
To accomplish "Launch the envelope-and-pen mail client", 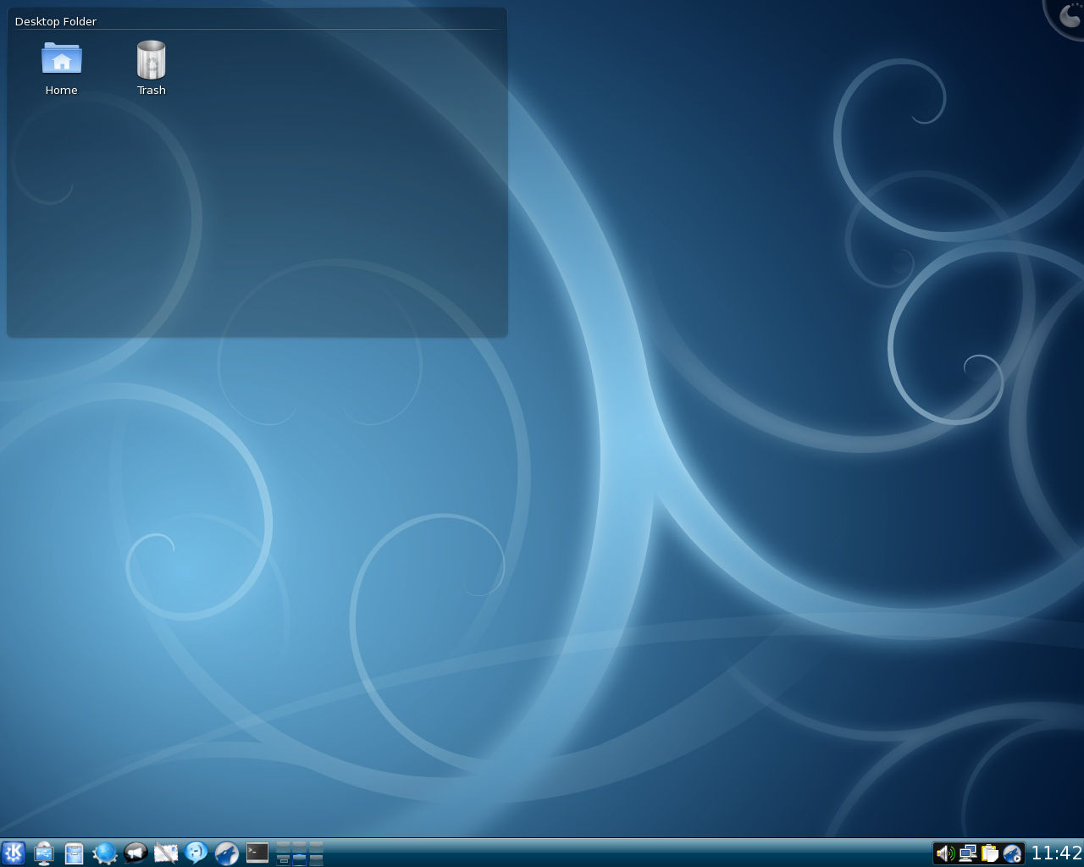I will [166, 853].
